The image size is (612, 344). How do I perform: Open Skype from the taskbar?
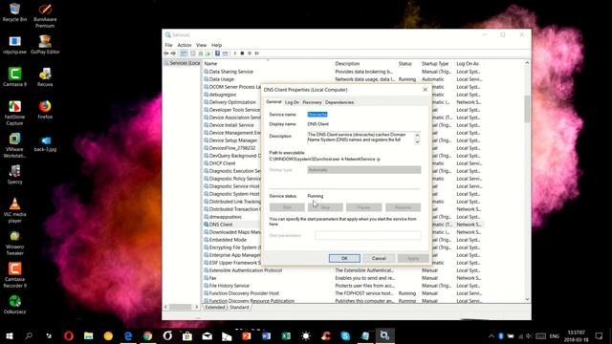(x=345, y=335)
